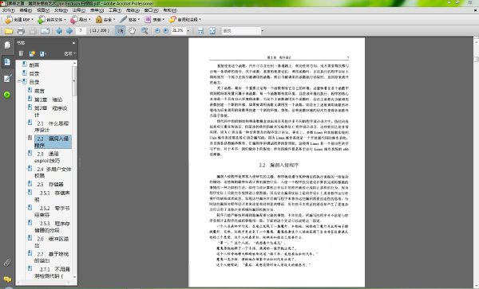Open the 帮助(H) menu
Viewport: 479px width, 289px height.
coord(170,10)
